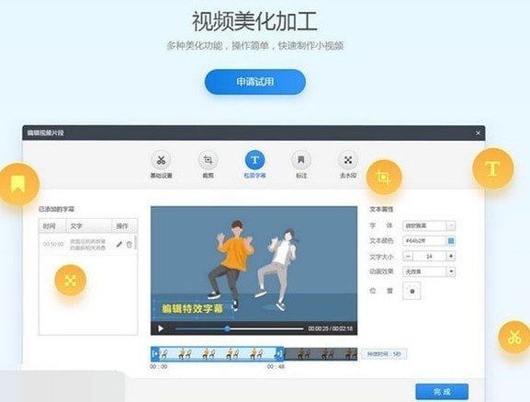Click the orange scissors floating icon

coord(514,338)
